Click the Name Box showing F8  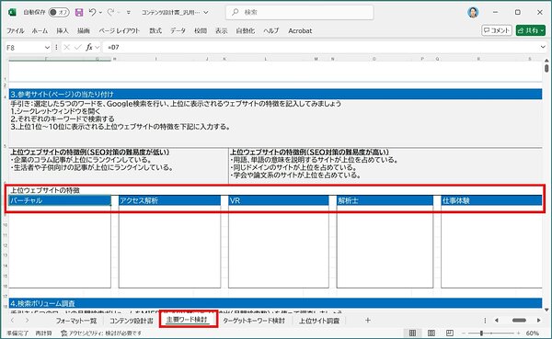24,47
